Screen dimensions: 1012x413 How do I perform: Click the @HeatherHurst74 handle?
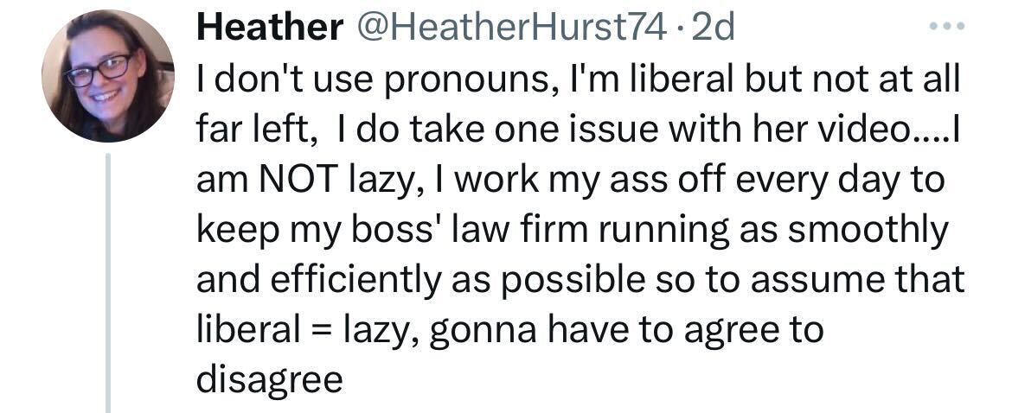click(x=511, y=29)
